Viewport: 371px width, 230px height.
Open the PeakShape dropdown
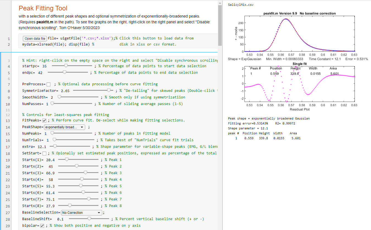pos(65,127)
